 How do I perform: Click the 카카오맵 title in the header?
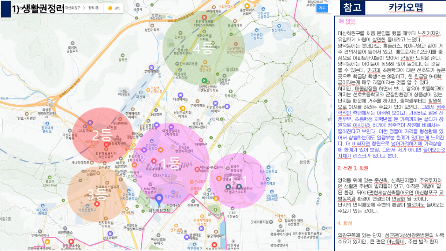click(406, 7)
